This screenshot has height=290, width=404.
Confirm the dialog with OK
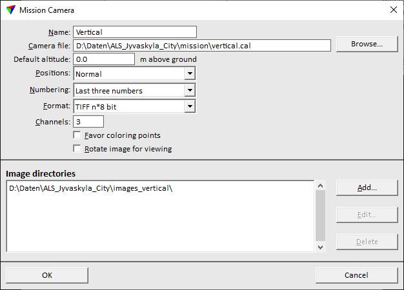pos(47,275)
